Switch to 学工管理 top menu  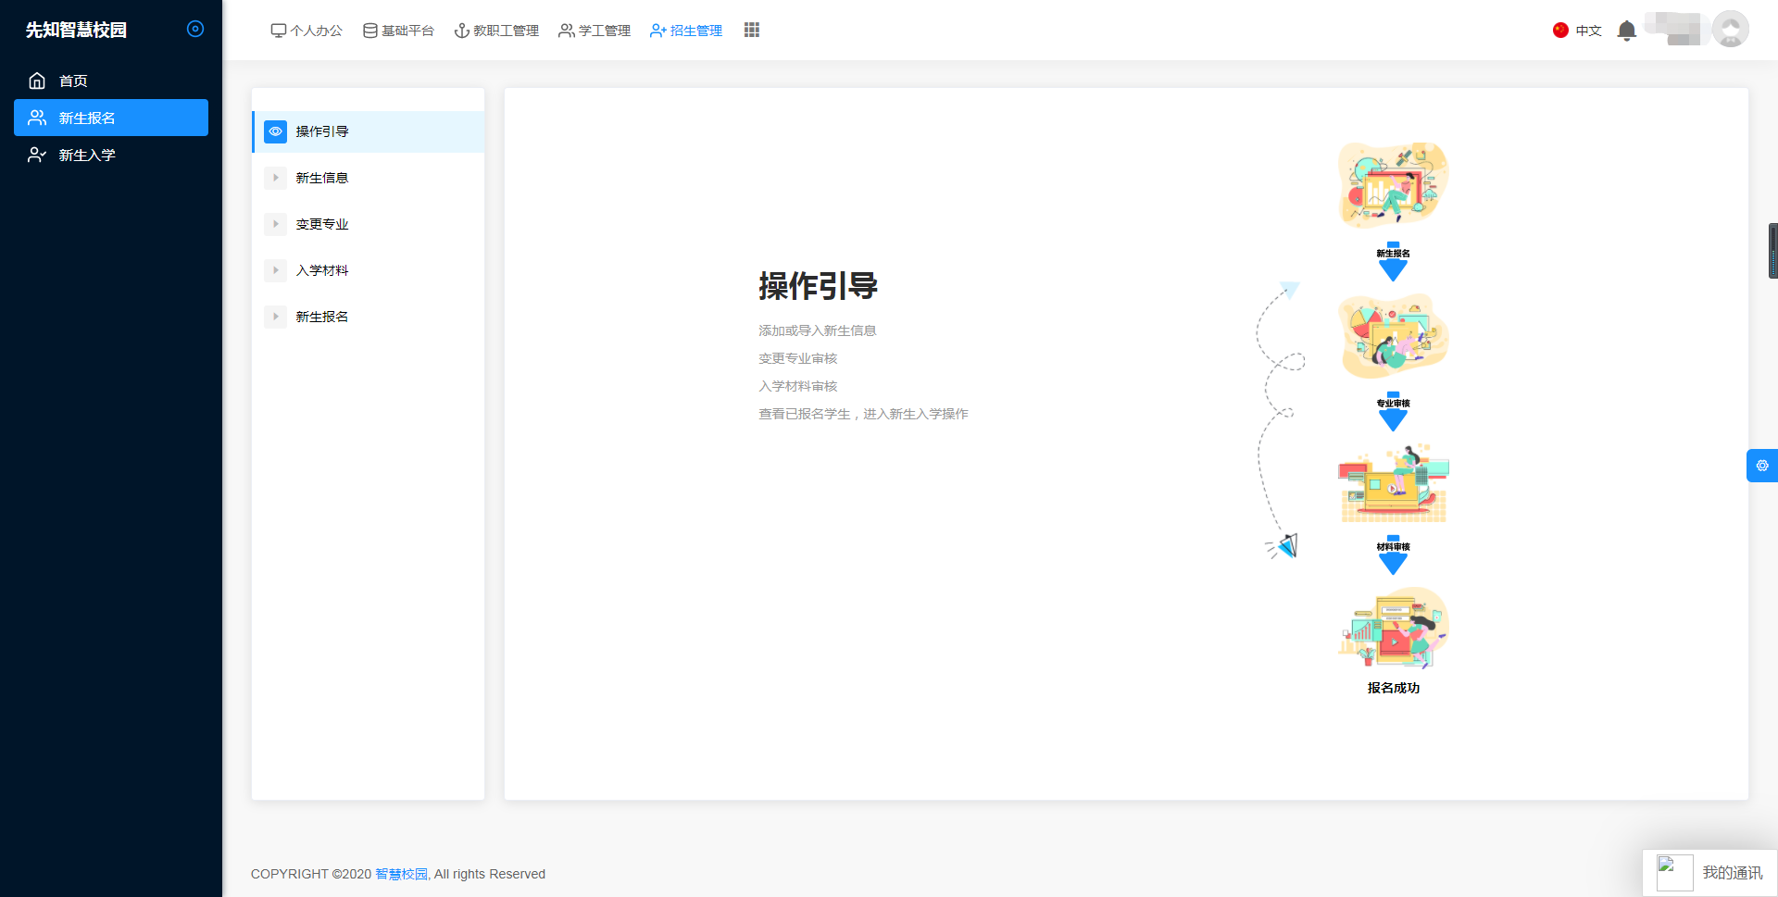[595, 31]
